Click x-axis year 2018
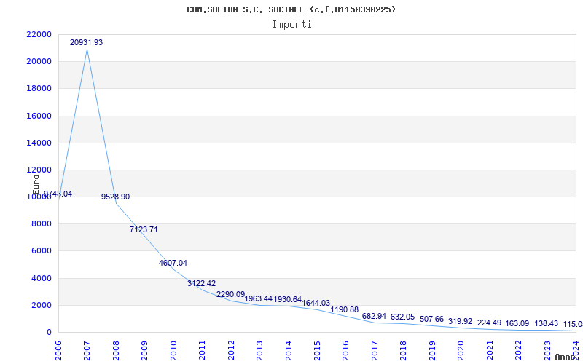Image resolution: width=583 pixels, height=364 pixels. click(403, 350)
